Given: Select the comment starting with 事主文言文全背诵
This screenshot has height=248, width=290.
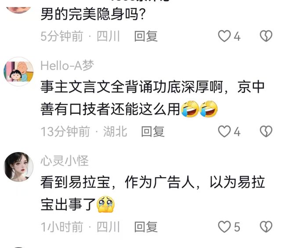Looking at the screenshot, I should (152, 98).
